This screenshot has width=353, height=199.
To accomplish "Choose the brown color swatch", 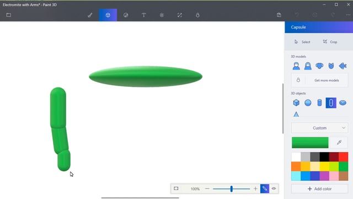I will [343, 176].
